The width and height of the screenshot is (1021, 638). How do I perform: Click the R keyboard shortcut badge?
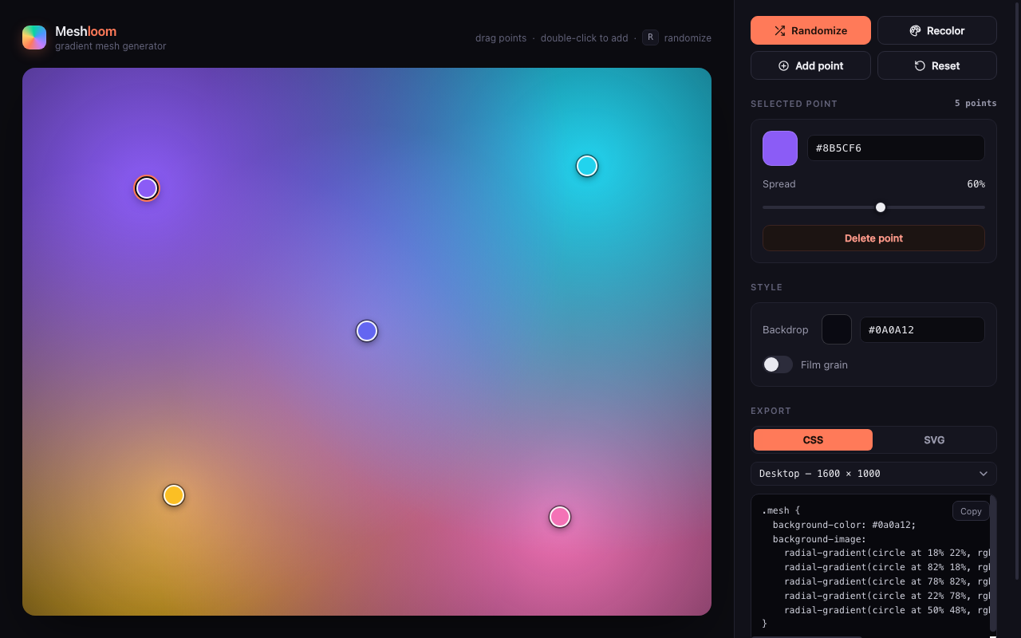click(x=650, y=37)
